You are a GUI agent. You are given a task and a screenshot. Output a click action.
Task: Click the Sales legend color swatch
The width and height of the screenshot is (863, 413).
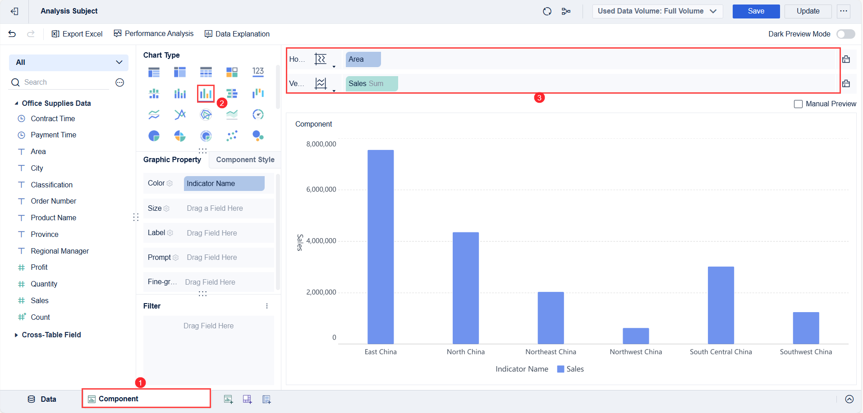(x=560, y=369)
